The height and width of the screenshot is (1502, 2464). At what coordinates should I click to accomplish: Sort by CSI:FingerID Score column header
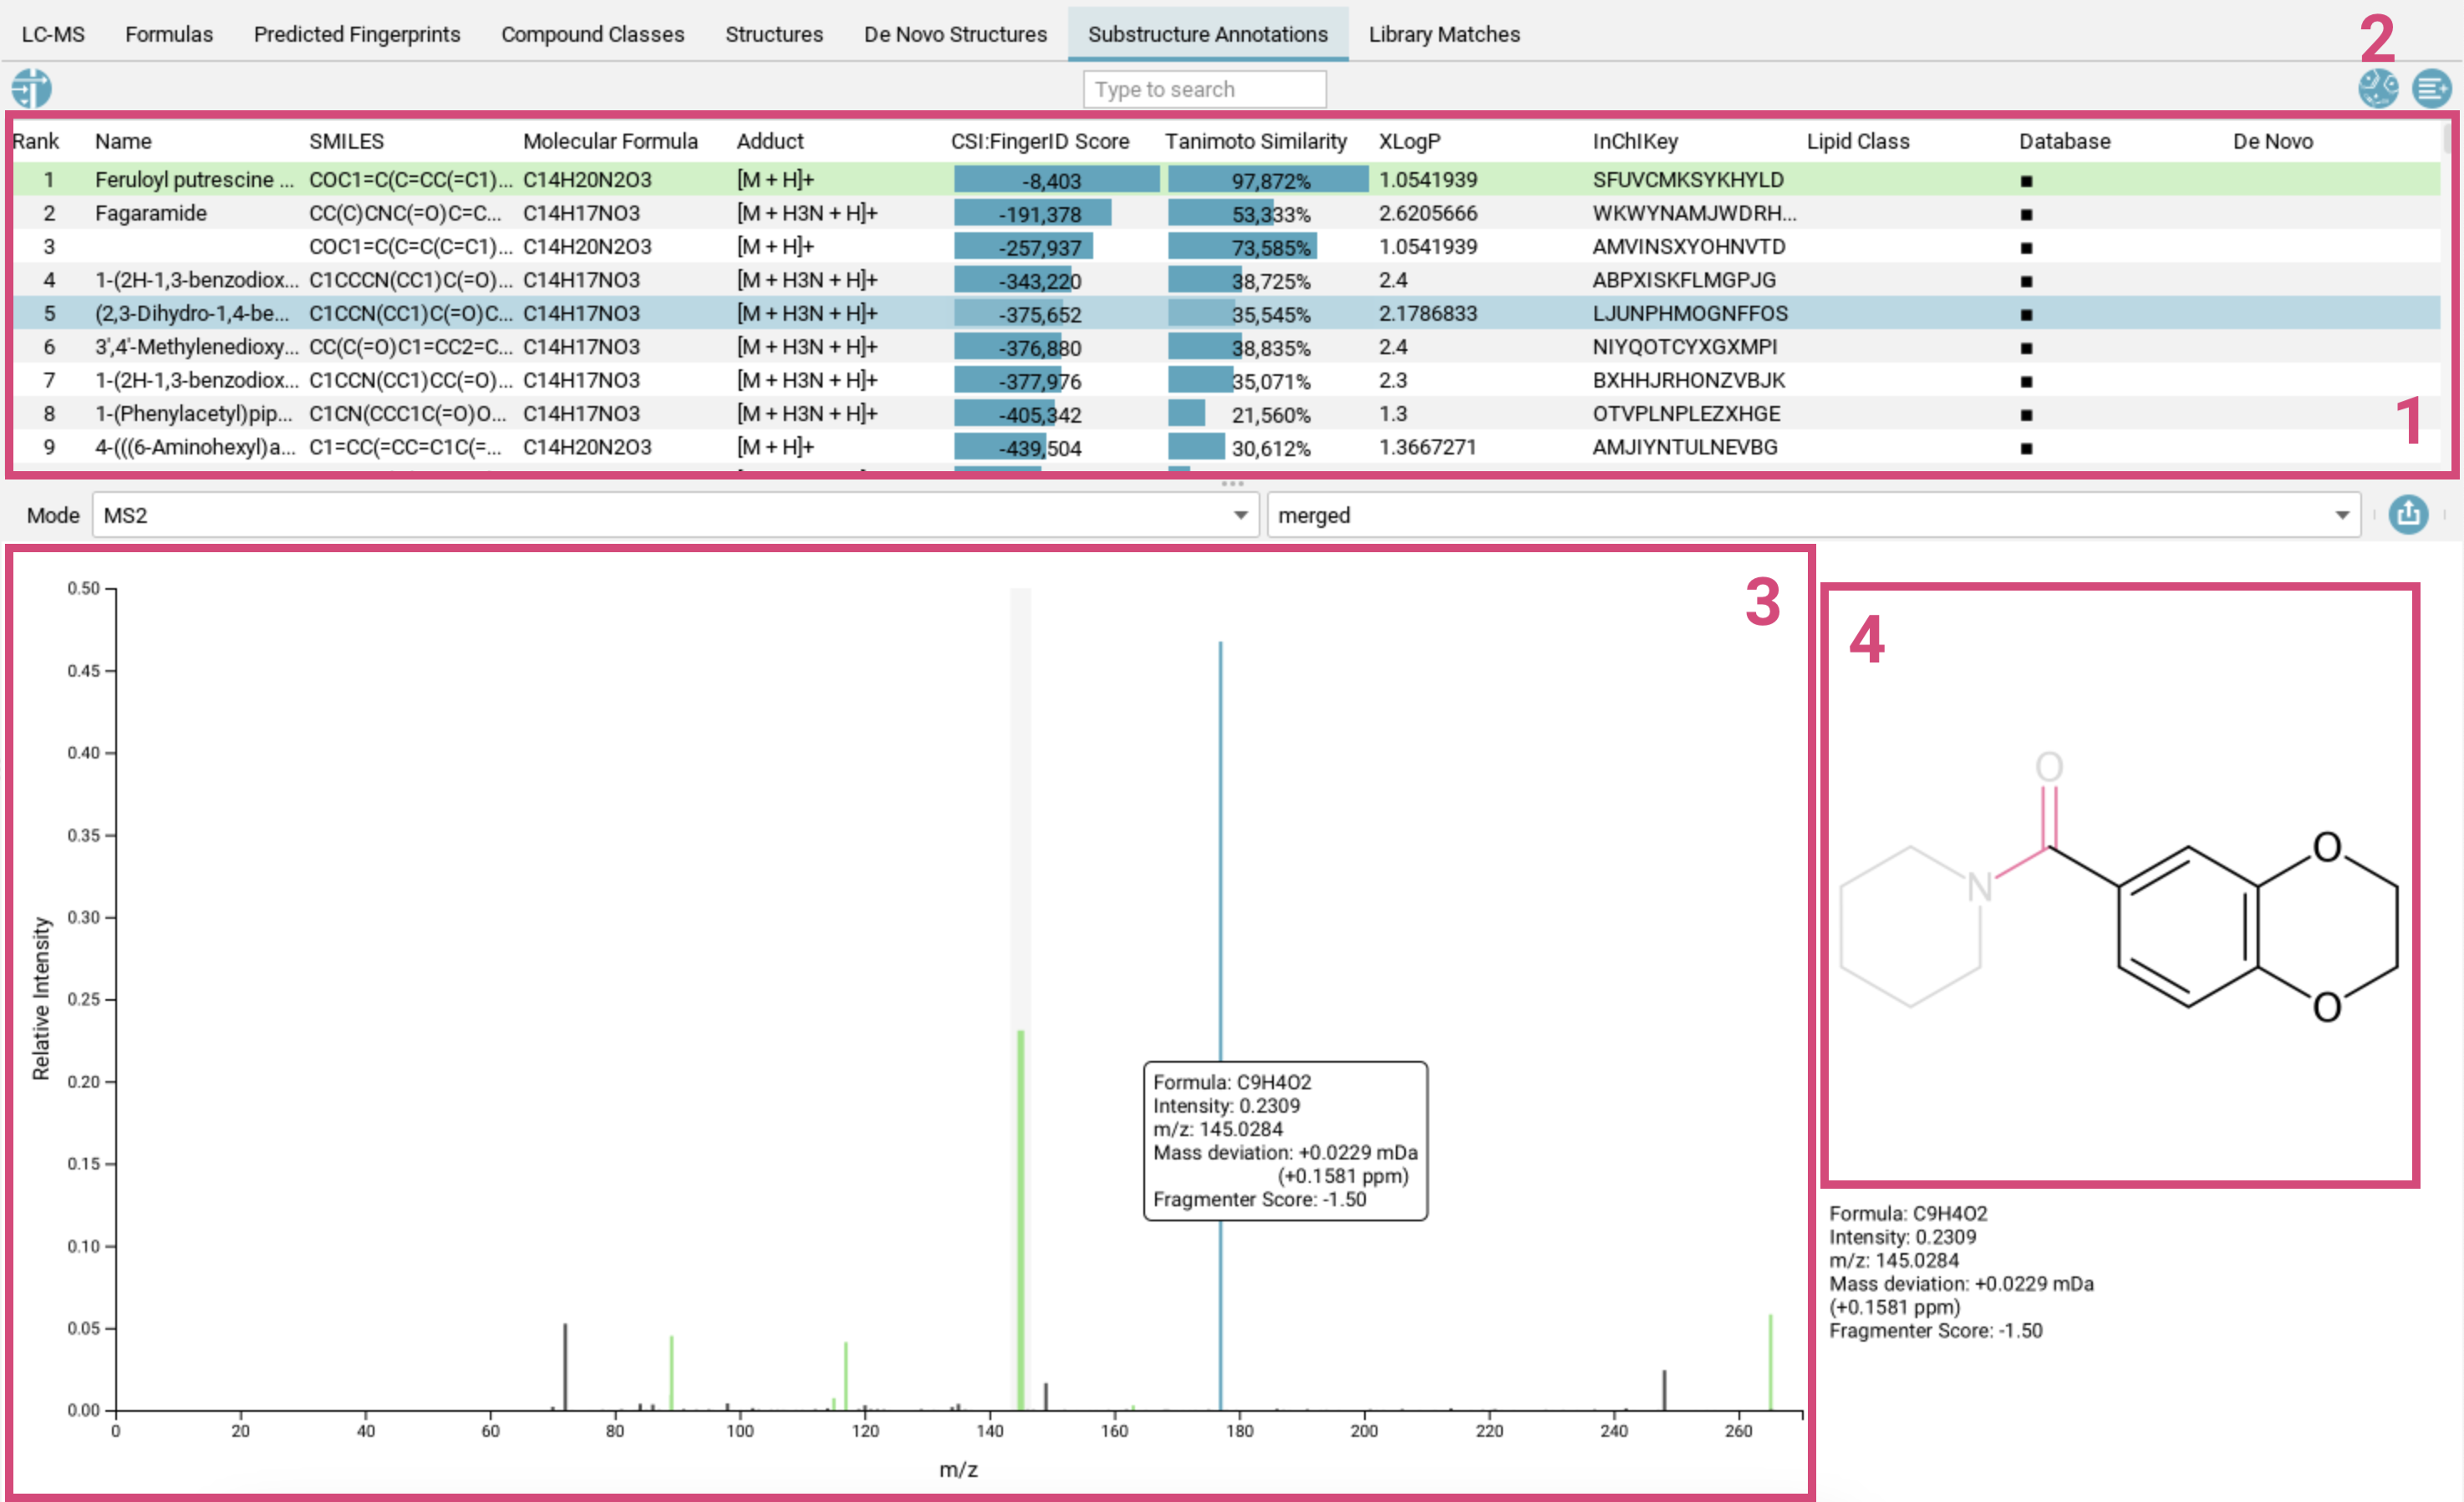click(1040, 141)
